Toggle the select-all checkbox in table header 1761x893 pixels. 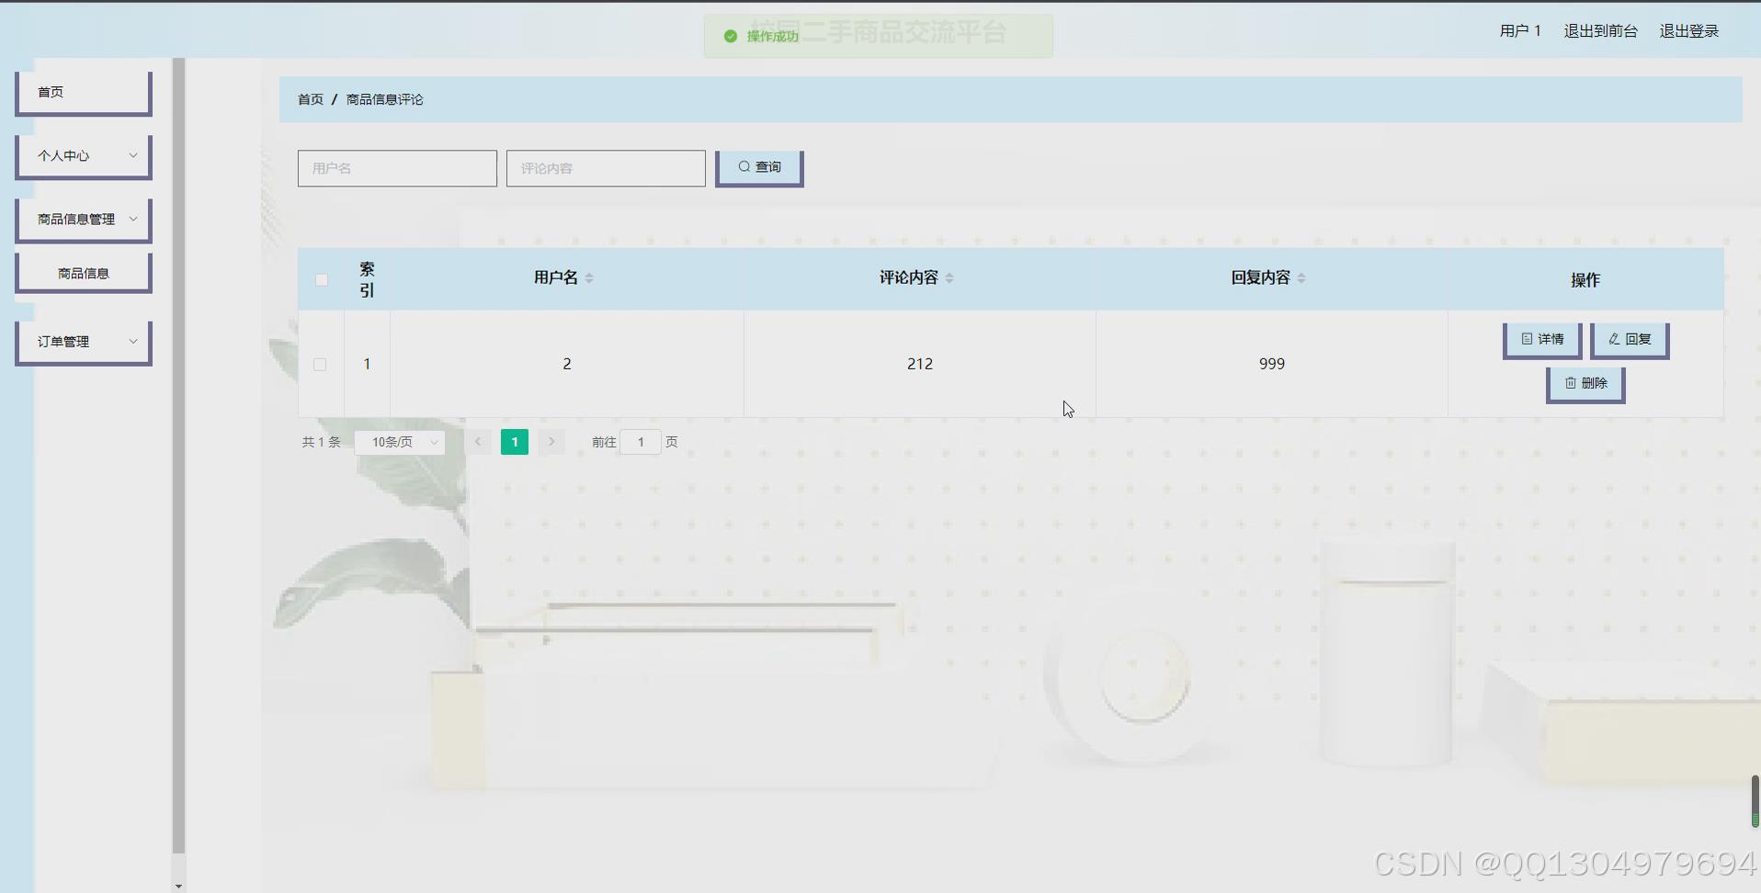point(322,279)
